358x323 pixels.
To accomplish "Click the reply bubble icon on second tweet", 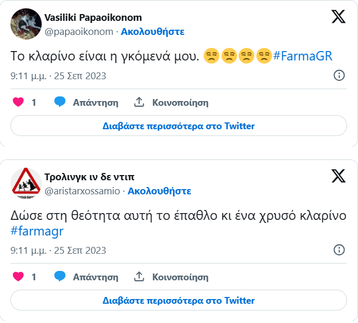I will coord(60,277).
